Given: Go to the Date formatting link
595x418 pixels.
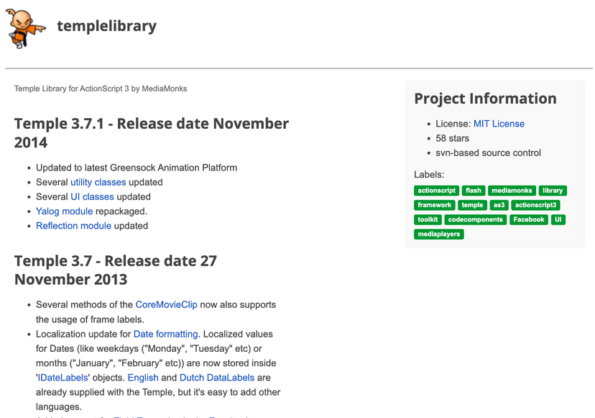Looking at the screenshot, I should tap(165, 334).
